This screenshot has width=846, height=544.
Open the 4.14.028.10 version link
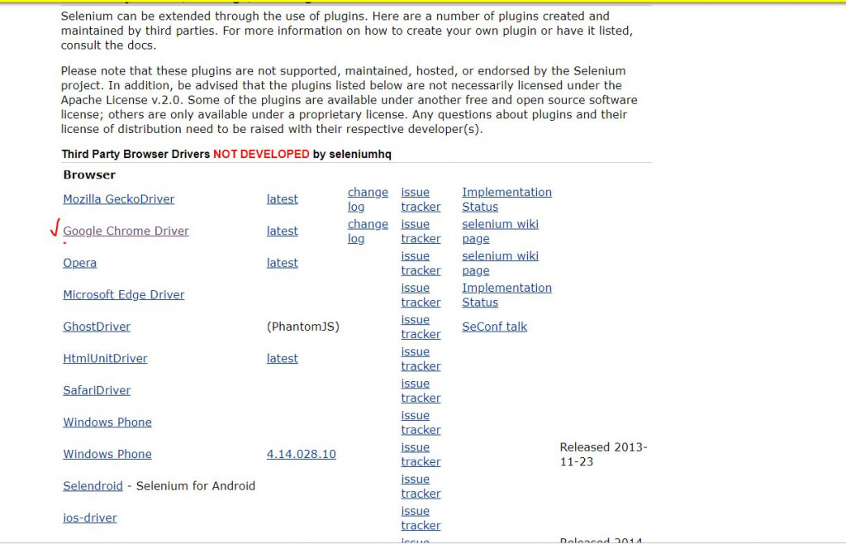click(301, 454)
